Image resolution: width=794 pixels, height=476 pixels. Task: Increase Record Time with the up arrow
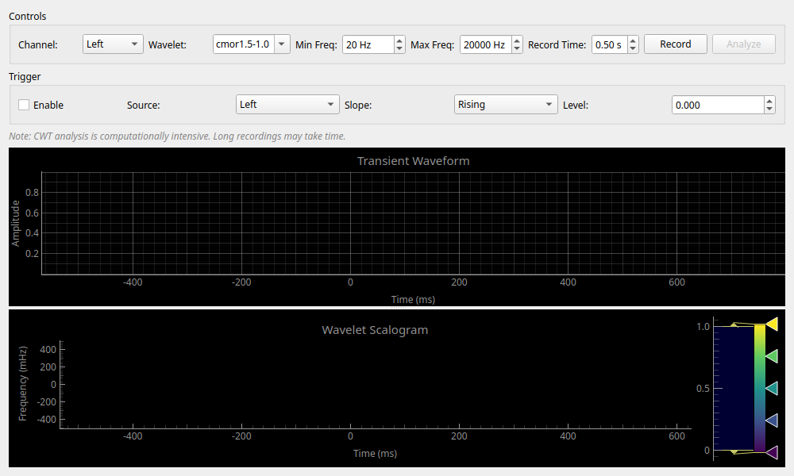(632, 40)
